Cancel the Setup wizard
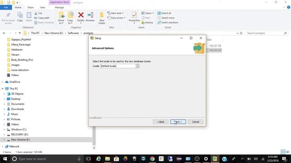The width and height of the screenshot is (291, 163). [196, 122]
